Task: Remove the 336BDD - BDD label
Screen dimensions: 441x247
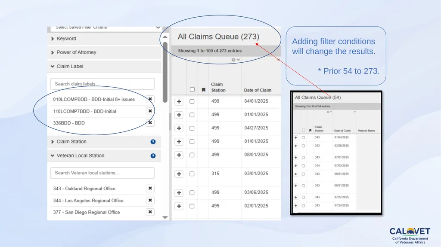Action: (x=150, y=123)
